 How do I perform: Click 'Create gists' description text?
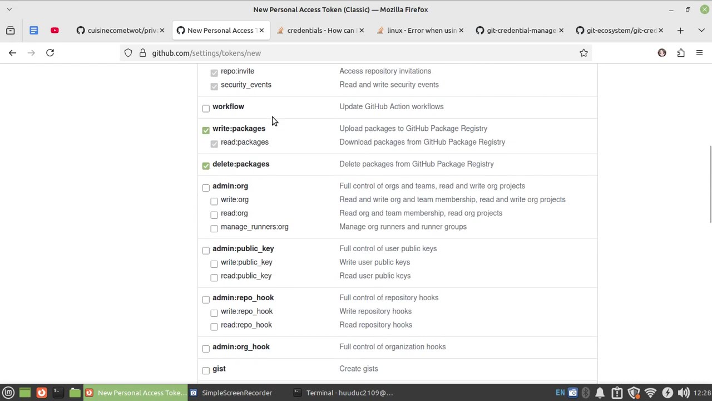(359, 369)
